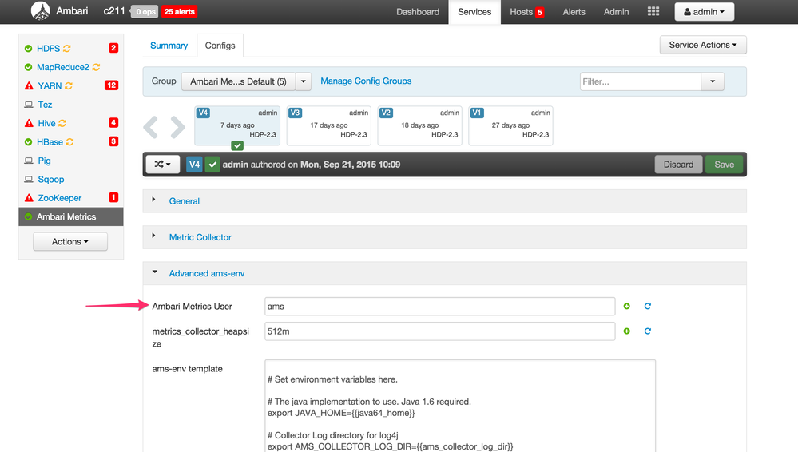Click the Hosts alert badge showing 5
The width and height of the screenshot is (798, 452).
click(539, 12)
